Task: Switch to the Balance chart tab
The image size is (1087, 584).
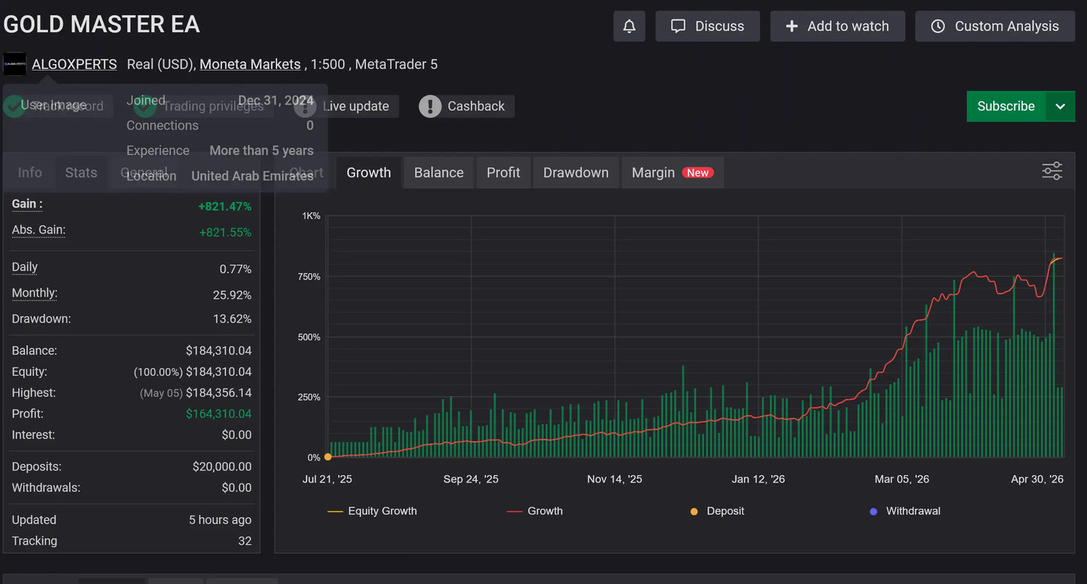Action: click(439, 172)
